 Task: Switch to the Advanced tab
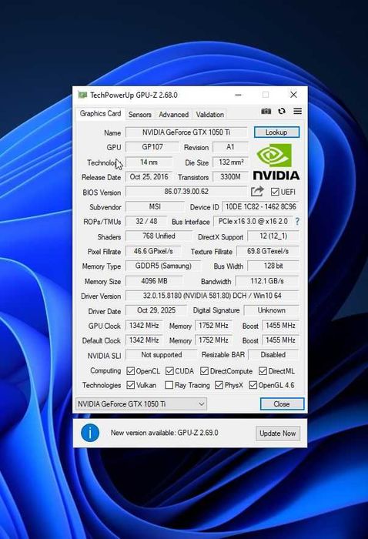[173, 115]
